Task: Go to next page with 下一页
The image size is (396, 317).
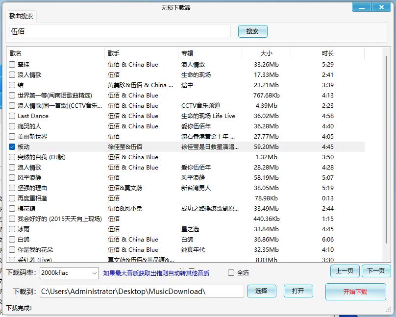Action: (376, 270)
